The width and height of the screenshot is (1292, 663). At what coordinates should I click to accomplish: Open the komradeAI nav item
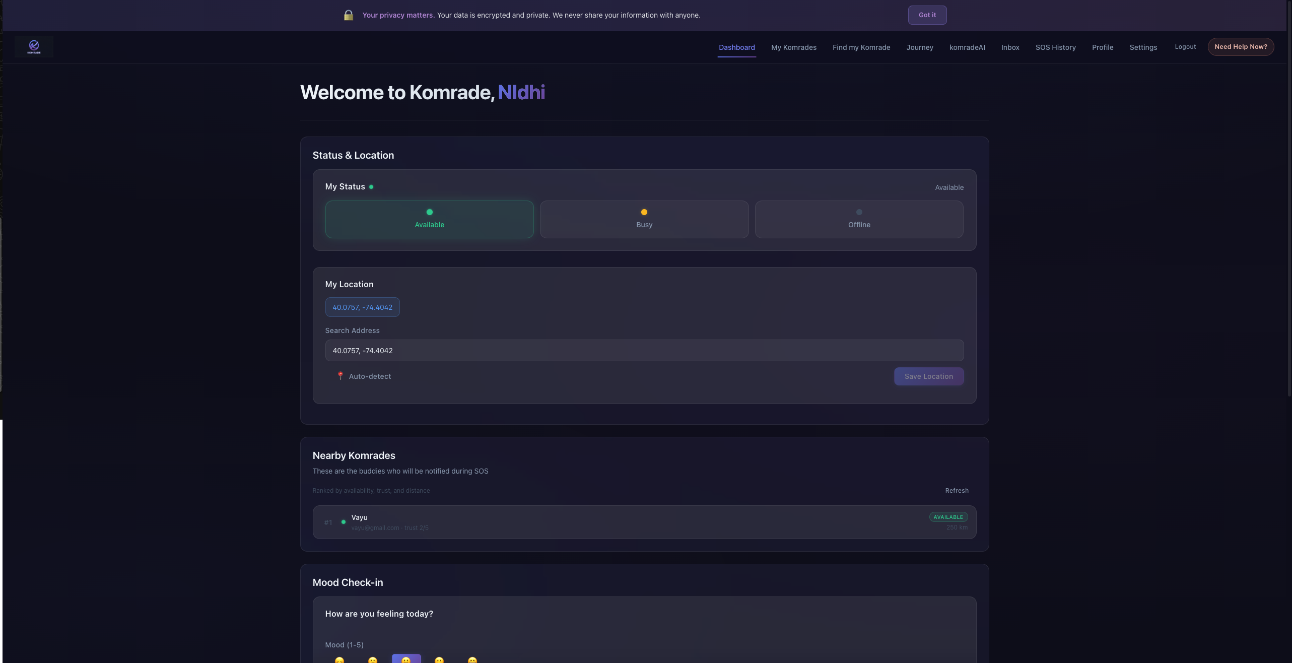coord(967,47)
